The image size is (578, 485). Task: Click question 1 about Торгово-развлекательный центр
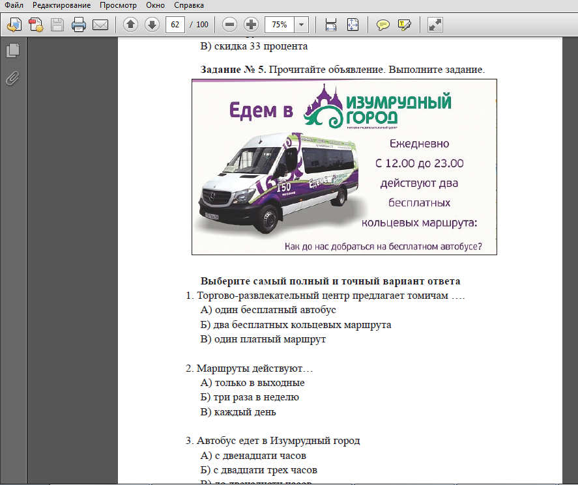tap(326, 296)
